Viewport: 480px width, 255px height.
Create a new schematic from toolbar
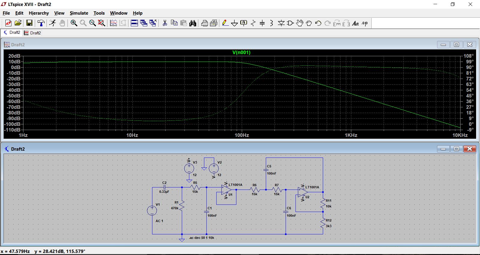tap(8, 23)
